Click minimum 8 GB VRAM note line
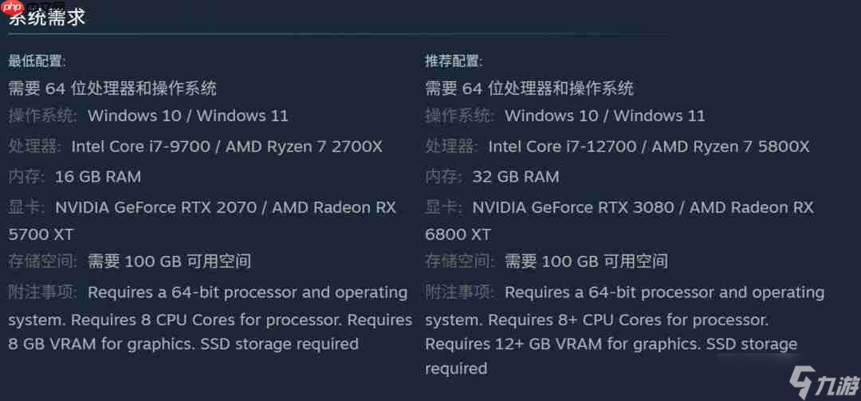Viewport: 861px width, 401px height. coord(183,344)
